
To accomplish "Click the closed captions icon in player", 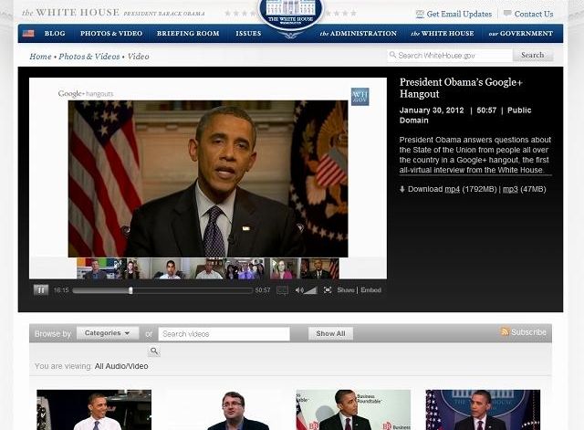I will [x=283, y=290].
